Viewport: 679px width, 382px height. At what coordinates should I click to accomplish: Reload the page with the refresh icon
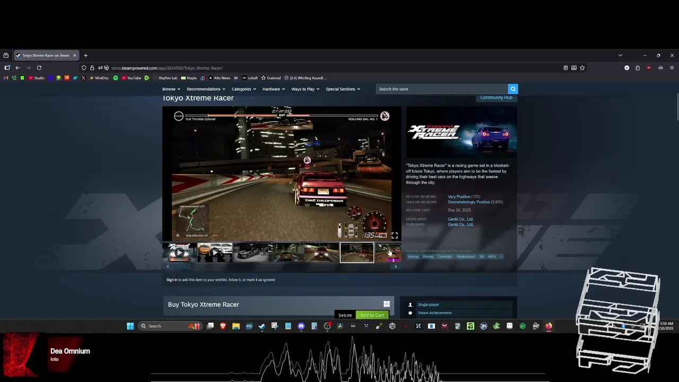(39, 68)
